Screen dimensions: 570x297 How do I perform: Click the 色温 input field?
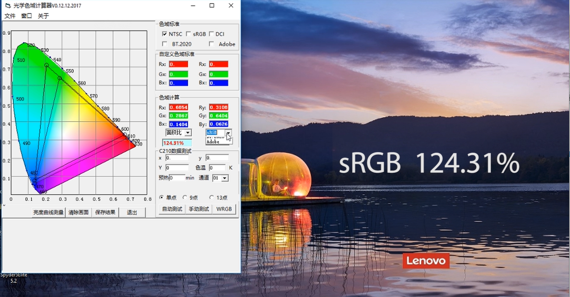[217, 168]
